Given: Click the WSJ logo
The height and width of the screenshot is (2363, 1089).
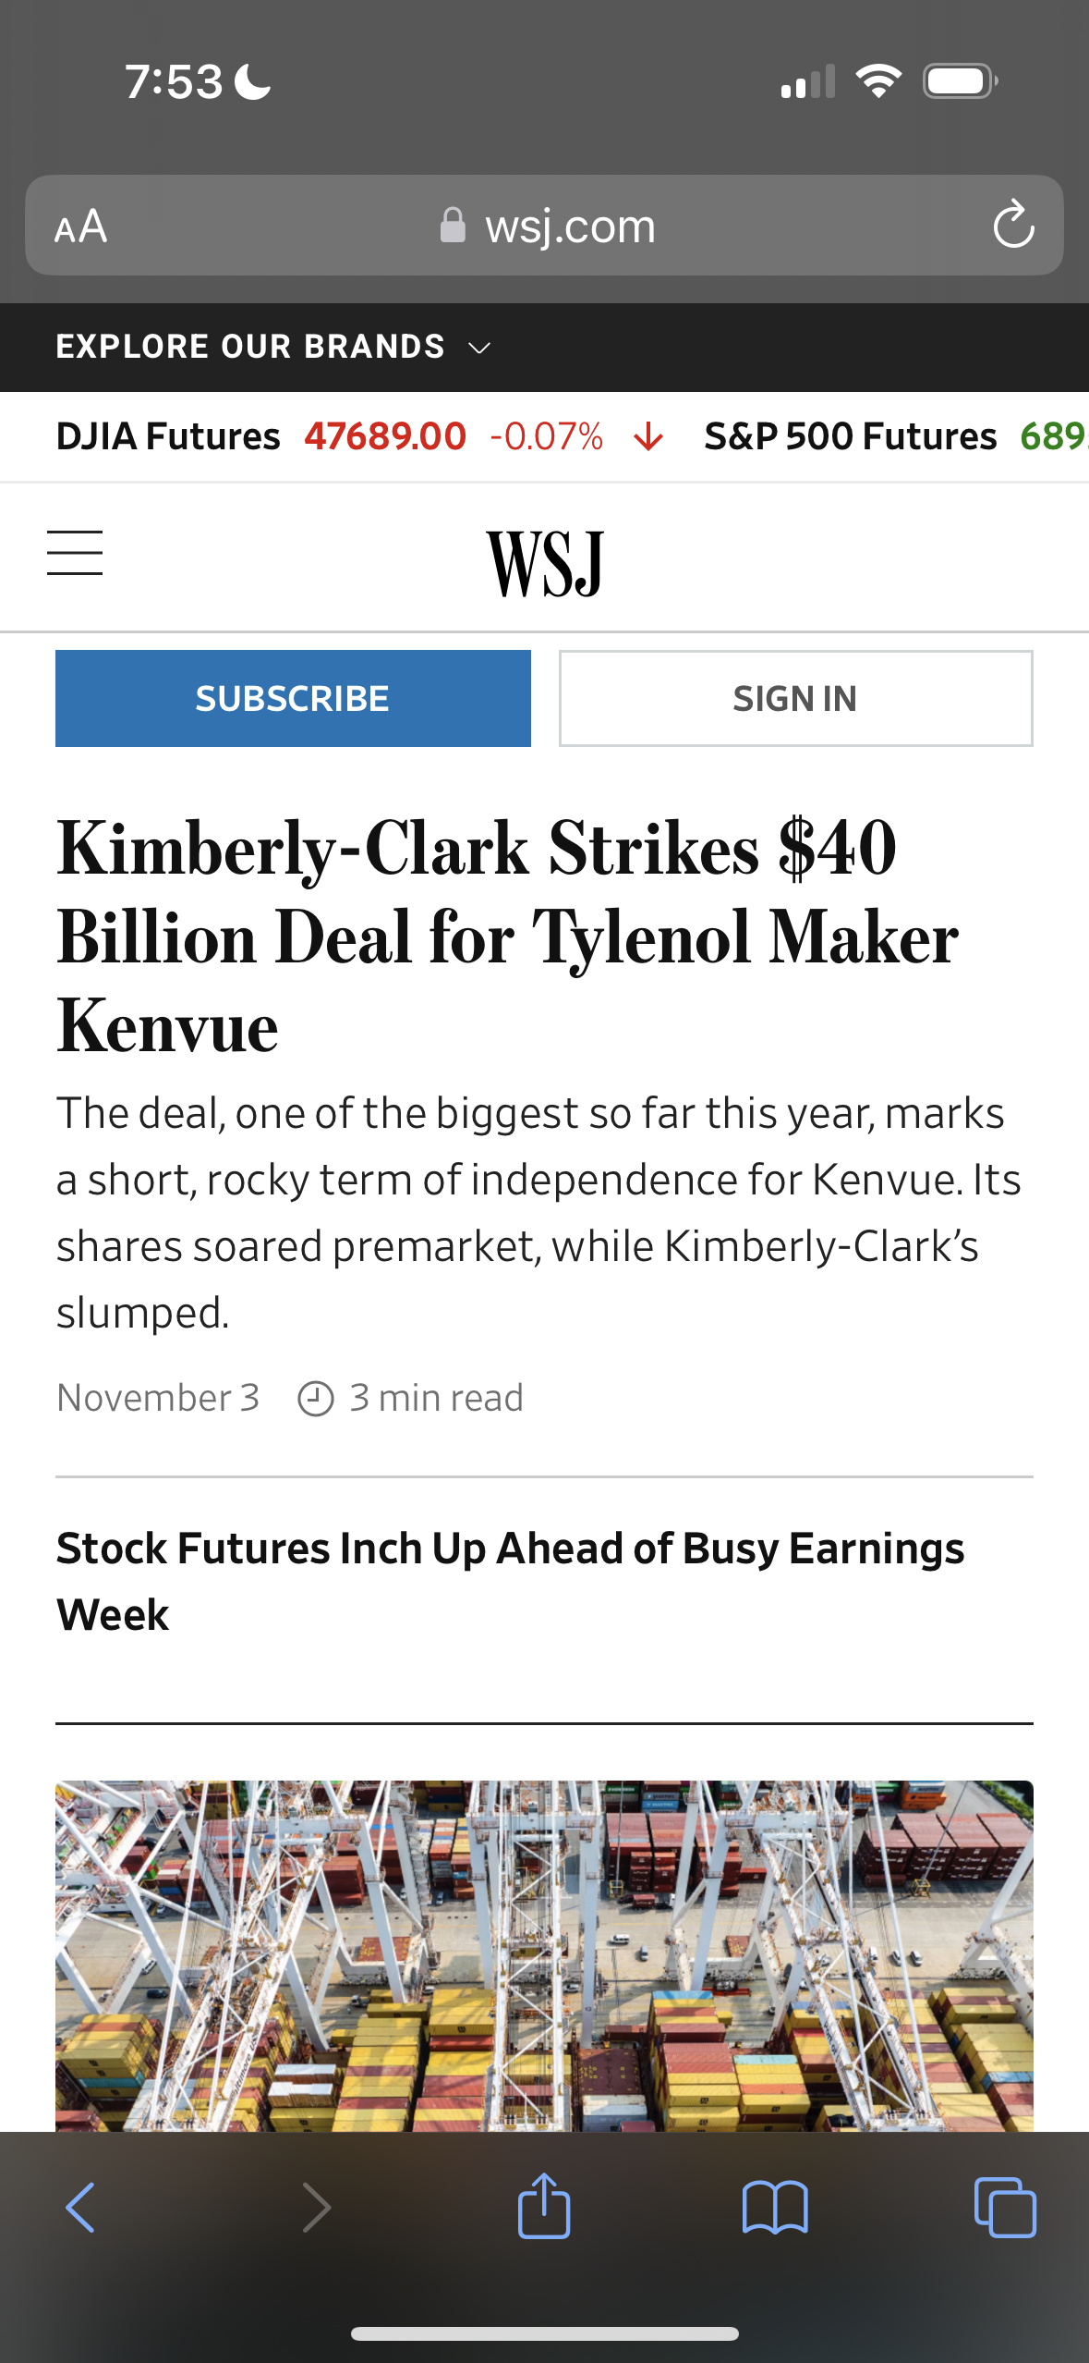Looking at the screenshot, I should (x=545, y=563).
